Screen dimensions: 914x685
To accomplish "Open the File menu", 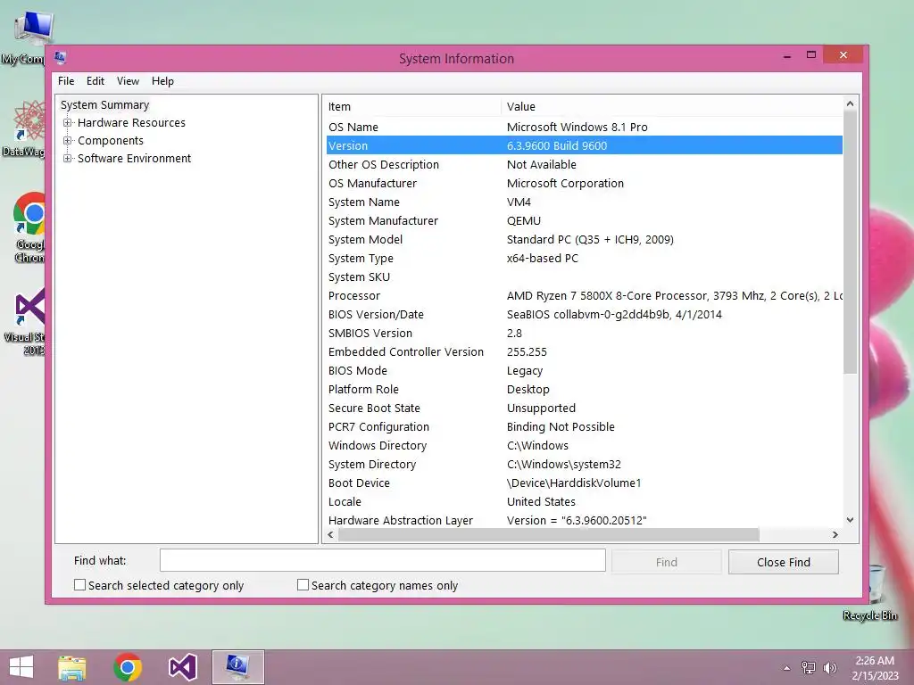I will pyautogui.click(x=66, y=81).
